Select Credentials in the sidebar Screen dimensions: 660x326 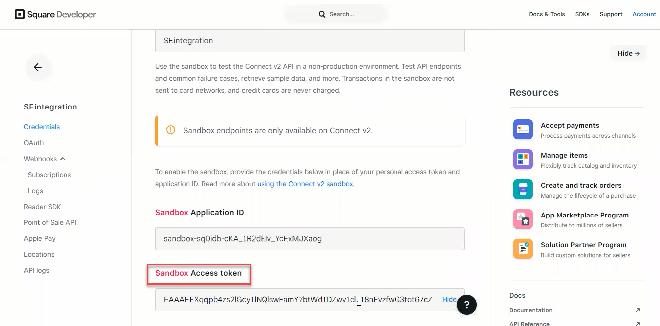pos(42,127)
